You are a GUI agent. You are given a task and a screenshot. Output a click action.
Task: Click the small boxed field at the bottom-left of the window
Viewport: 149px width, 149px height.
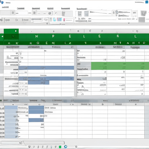coord(11,143)
